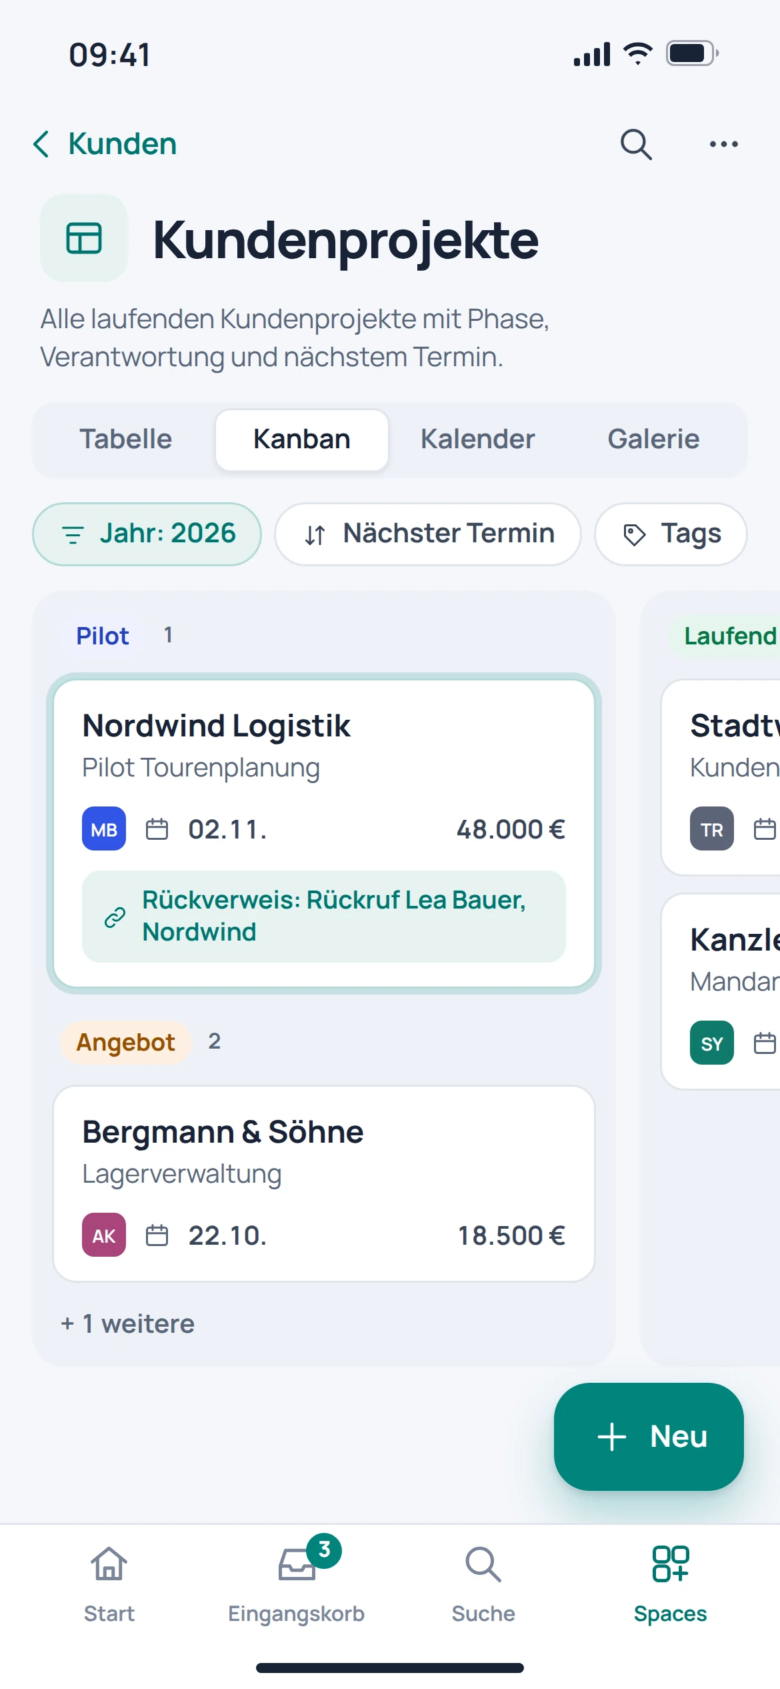Open Suche in bottom navigation

point(483,1584)
